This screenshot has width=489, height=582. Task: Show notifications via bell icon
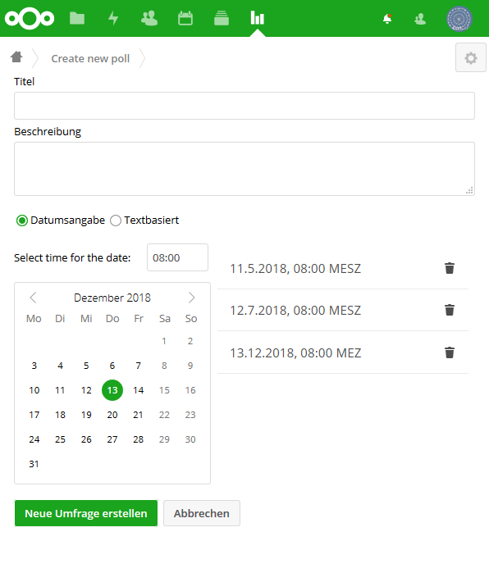[387, 19]
